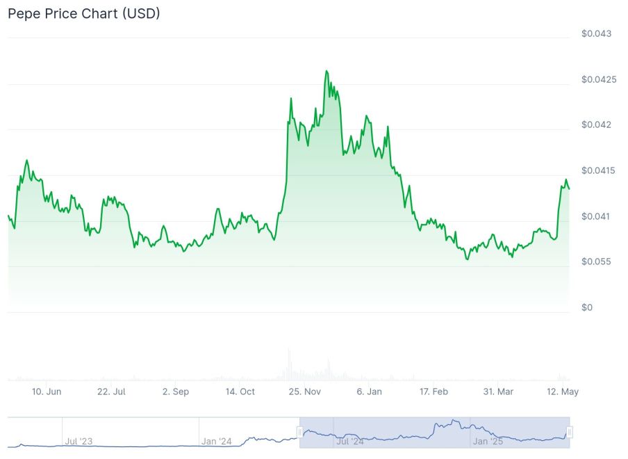628x459 pixels.
Task: Select the 10. Jun date on the x-axis
Action: click(x=47, y=392)
